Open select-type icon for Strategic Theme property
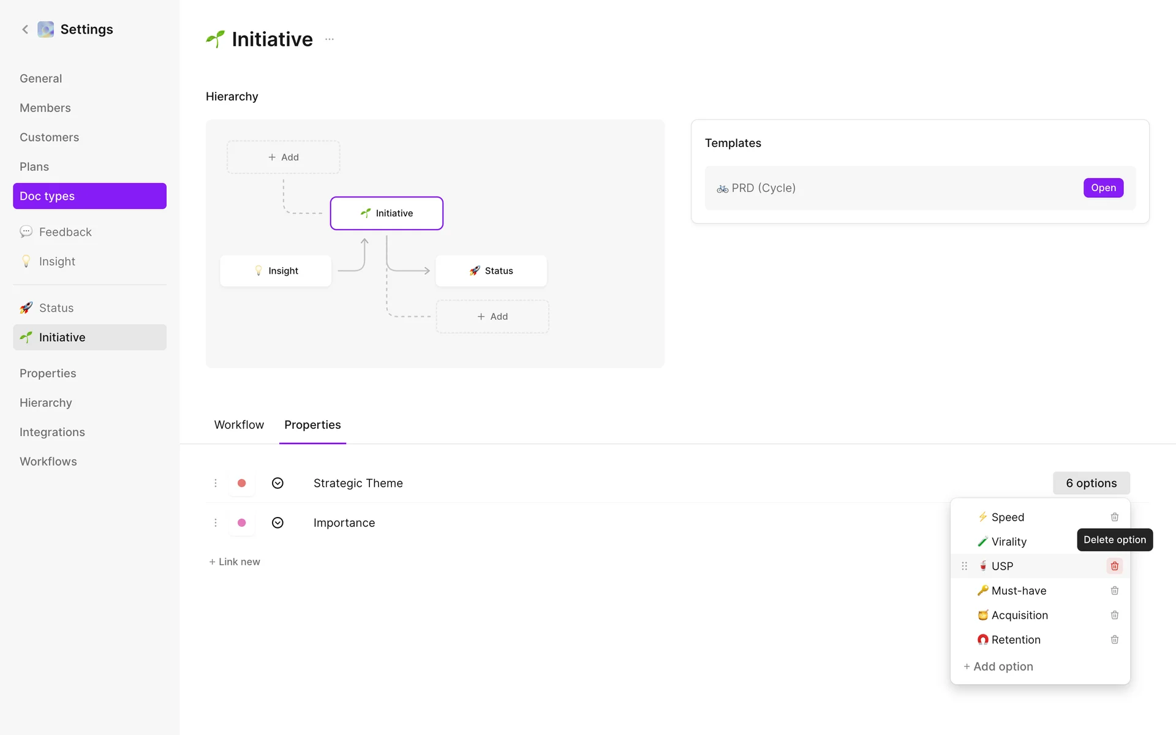This screenshot has width=1176, height=735. (277, 483)
